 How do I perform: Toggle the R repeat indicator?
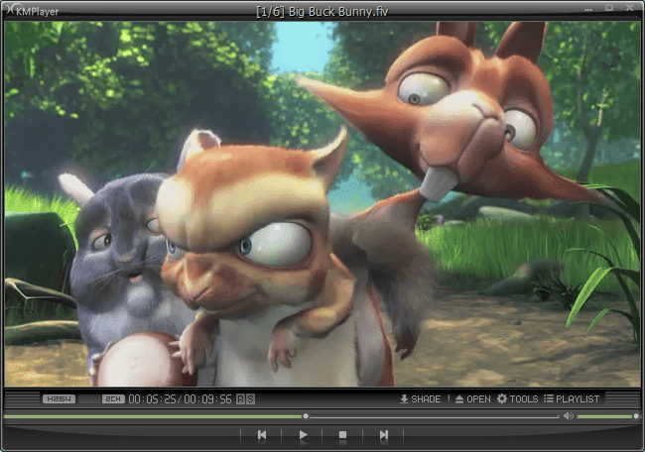click(x=241, y=399)
